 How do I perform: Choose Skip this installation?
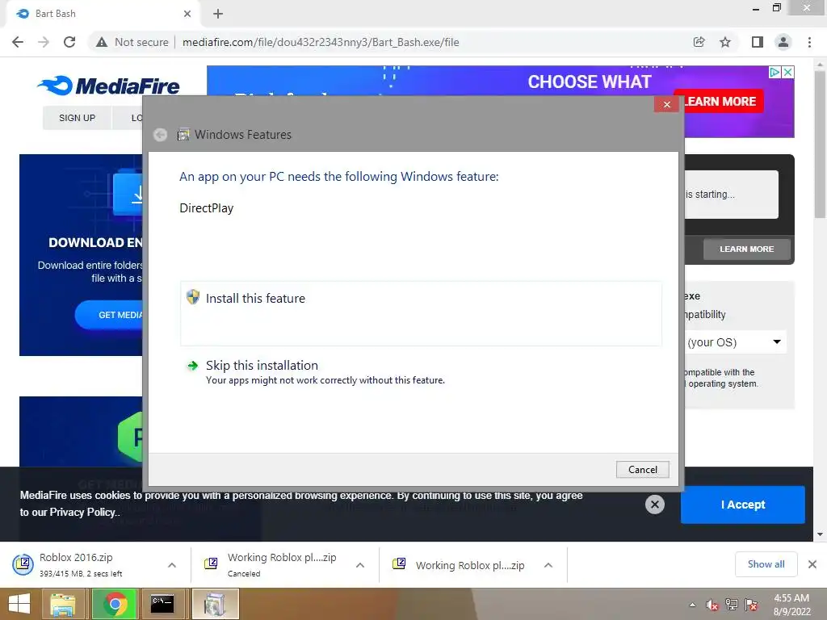421,372
